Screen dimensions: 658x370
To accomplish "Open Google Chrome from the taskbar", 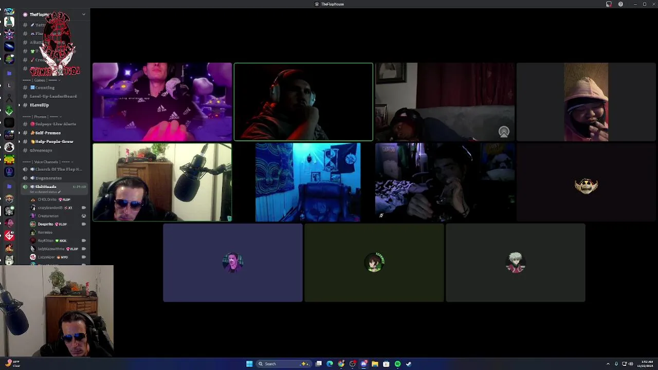I will (x=341, y=364).
